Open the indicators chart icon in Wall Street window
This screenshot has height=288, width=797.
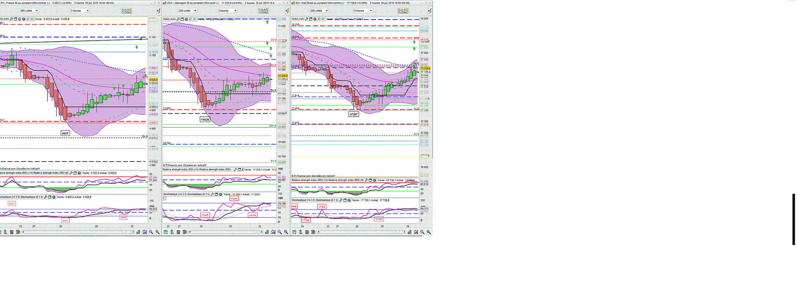(x=403, y=11)
